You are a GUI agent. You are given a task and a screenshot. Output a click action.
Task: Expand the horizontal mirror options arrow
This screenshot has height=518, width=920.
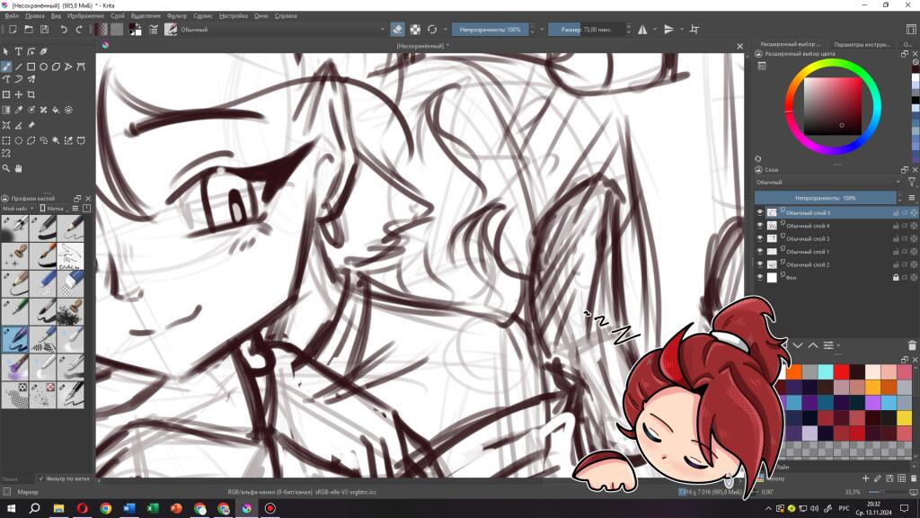tap(655, 30)
